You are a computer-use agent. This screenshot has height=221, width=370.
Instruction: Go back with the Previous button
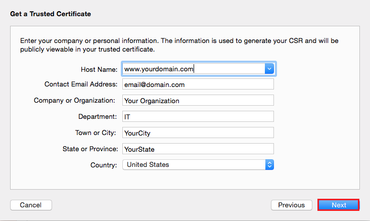291,205
